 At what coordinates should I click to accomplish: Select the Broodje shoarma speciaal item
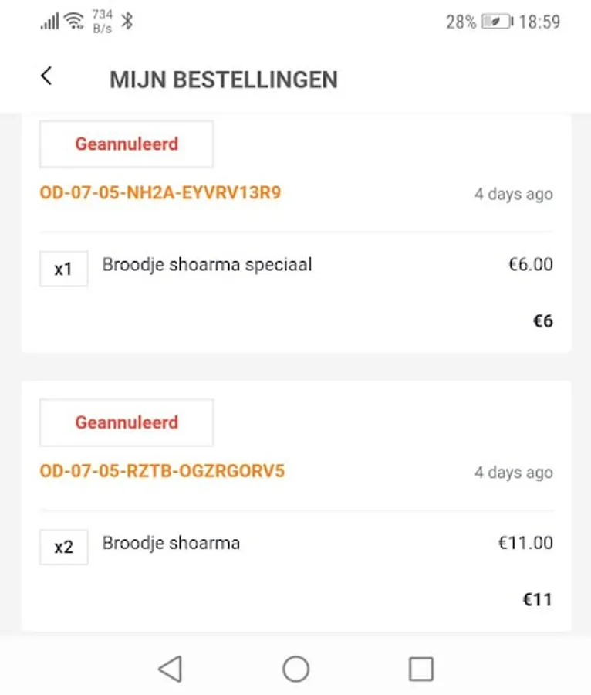click(x=207, y=265)
